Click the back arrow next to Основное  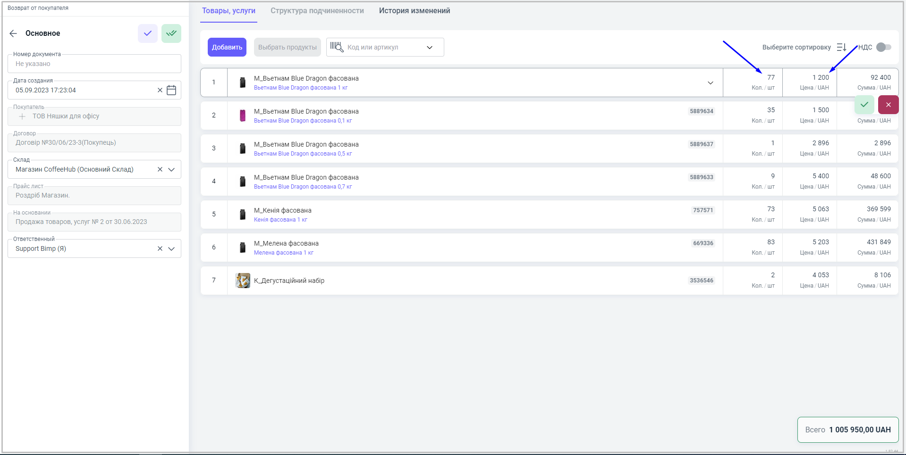[x=13, y=33]
